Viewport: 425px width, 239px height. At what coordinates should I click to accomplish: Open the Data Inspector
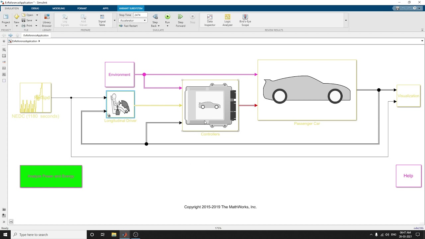click(210, 20)
